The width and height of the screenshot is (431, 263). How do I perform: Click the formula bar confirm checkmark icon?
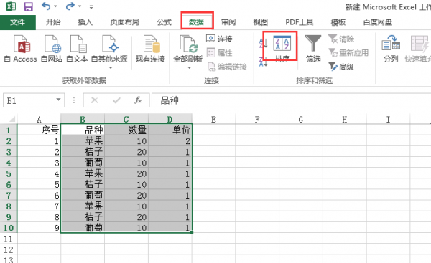116,100
